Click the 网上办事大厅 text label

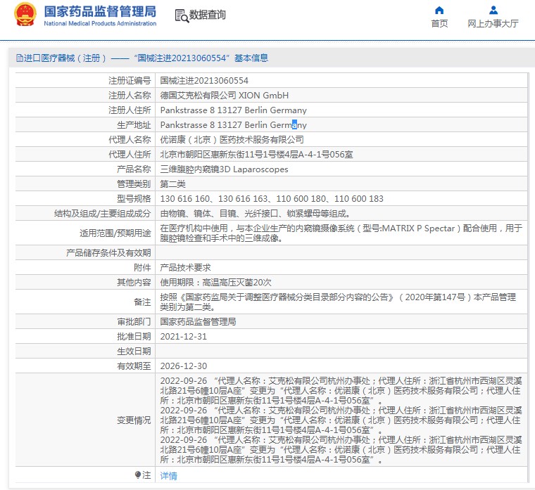(x=493, y=23)
